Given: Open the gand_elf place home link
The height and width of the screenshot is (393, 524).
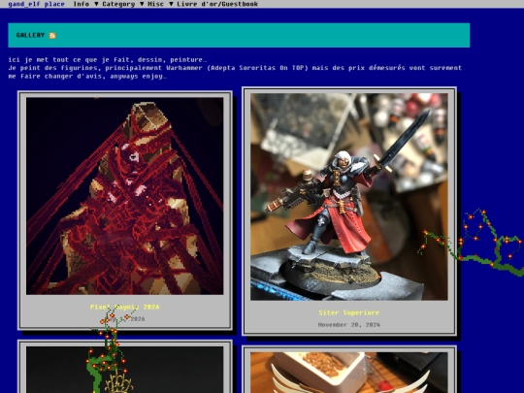Looking at the screenshot, I should pos(36,4).
